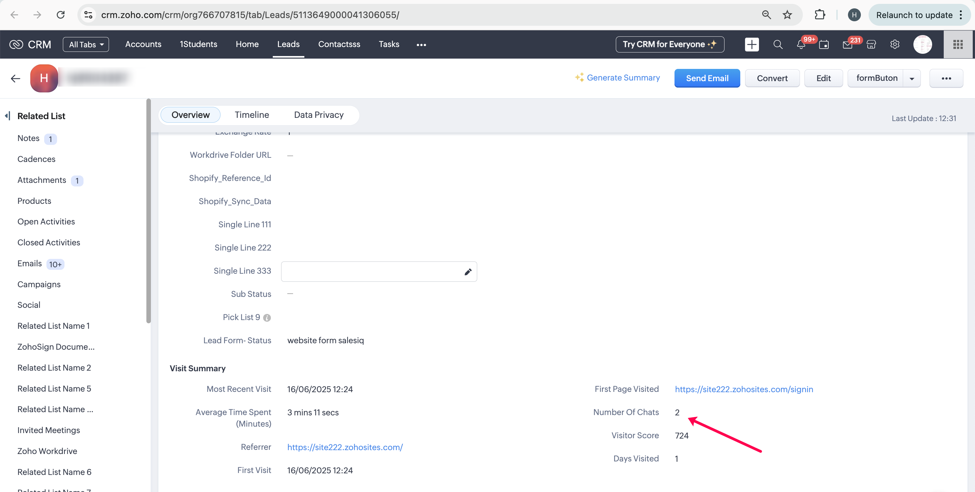Collapse the Related List sidebar
This screenshot has height=492, width=975.
tap(7, 116)
